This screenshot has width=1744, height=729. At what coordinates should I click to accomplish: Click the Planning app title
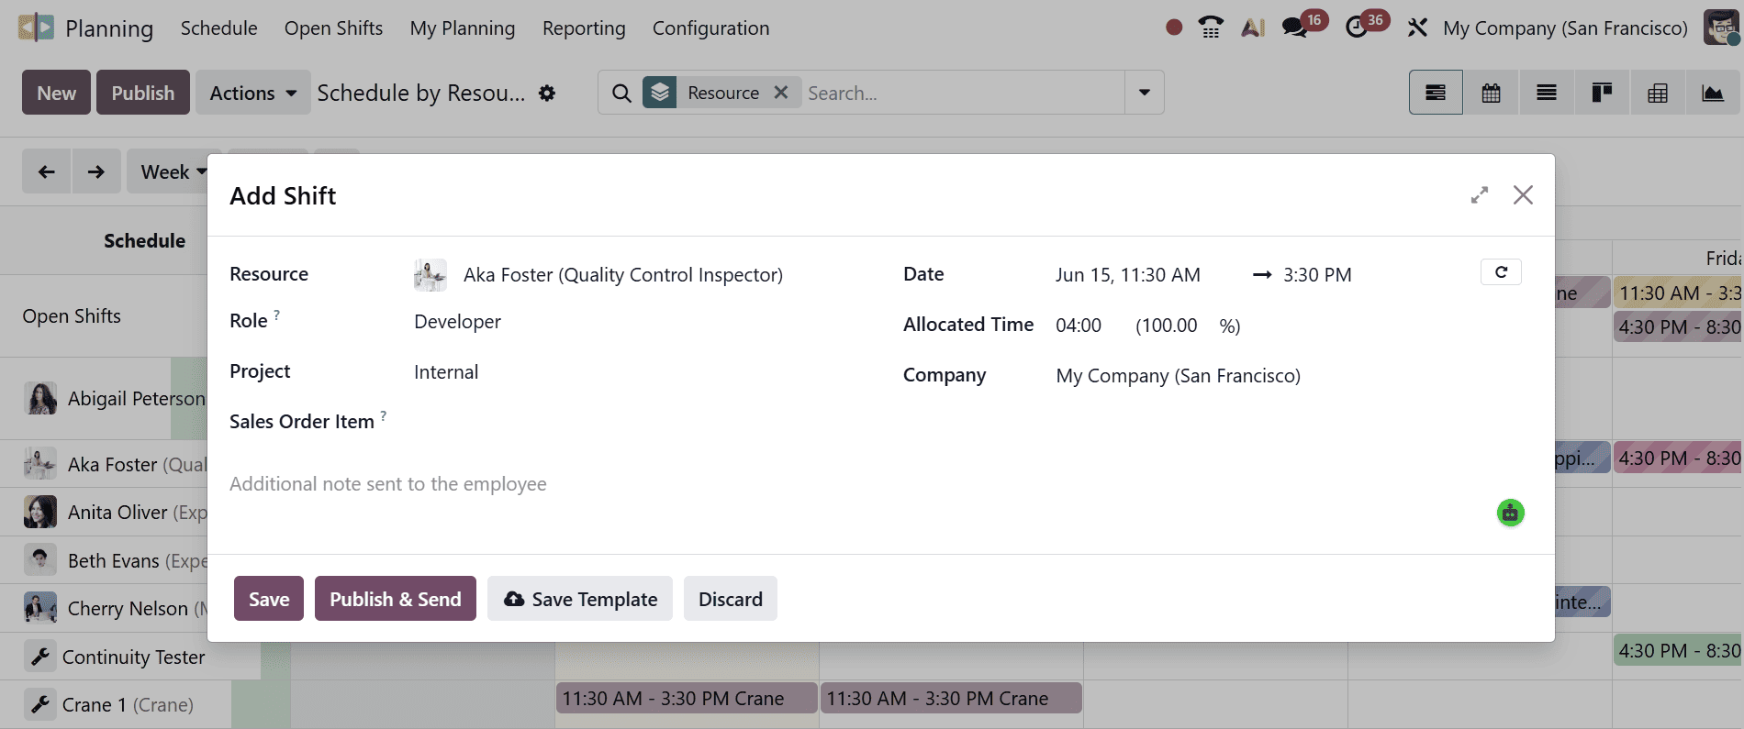point(109,28)
